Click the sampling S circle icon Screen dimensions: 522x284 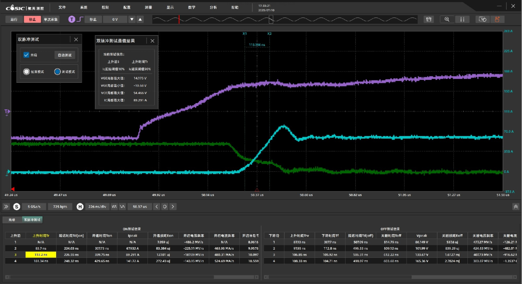point(16,207)
